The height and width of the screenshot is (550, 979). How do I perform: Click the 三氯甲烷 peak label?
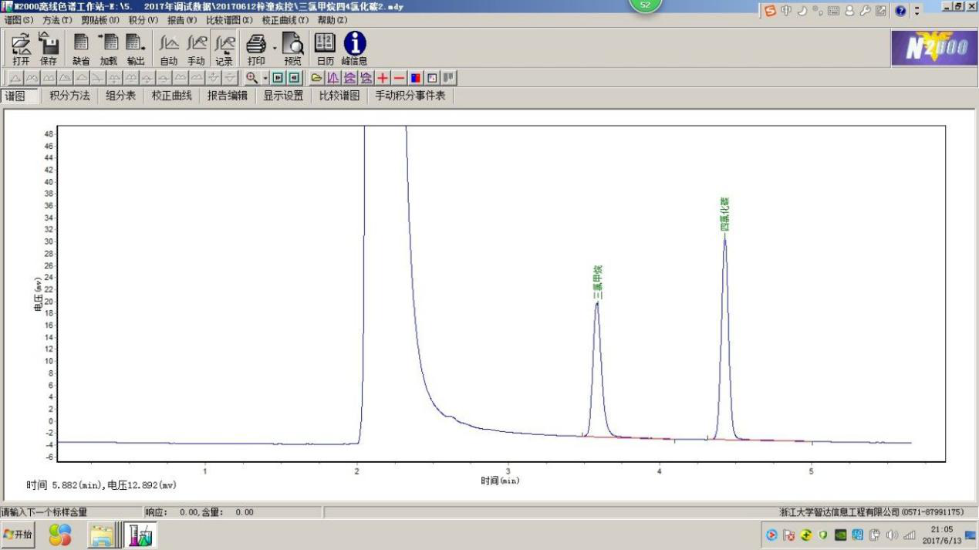[x=597, y=282]
